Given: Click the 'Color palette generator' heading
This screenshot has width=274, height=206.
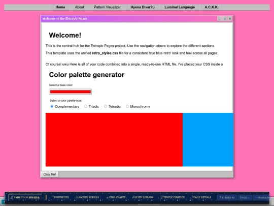Looking at the screenshot, I should coord(87,75).
